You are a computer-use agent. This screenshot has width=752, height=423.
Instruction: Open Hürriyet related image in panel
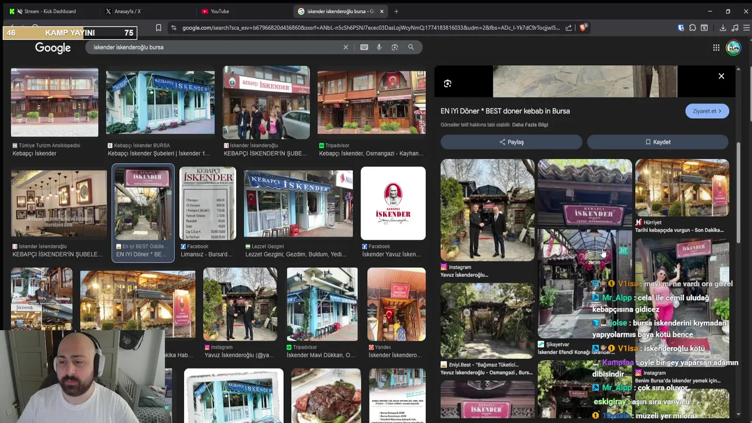tap(682, 188)
